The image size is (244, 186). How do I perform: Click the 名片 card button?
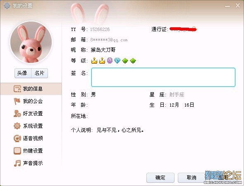point(40,73)
